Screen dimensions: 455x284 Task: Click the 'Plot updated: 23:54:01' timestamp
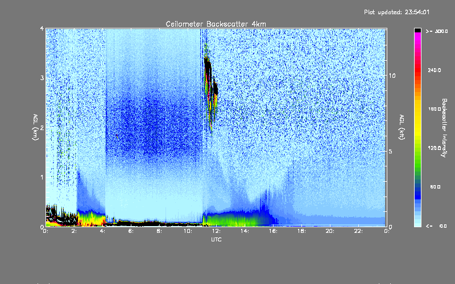[x=396, y=12]
